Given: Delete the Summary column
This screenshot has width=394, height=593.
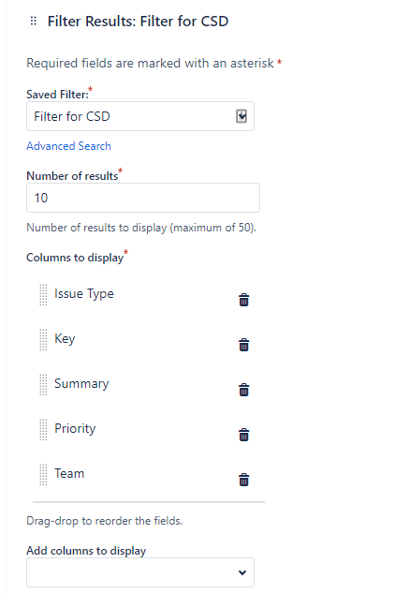Looking at the screenshot, I should coord(244,390).
